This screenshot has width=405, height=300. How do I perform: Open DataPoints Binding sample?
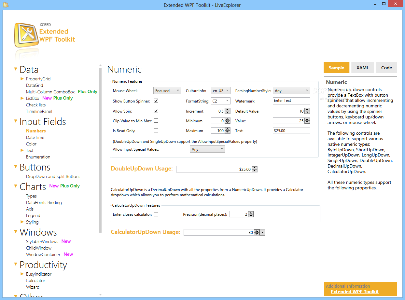pos(44,202)
